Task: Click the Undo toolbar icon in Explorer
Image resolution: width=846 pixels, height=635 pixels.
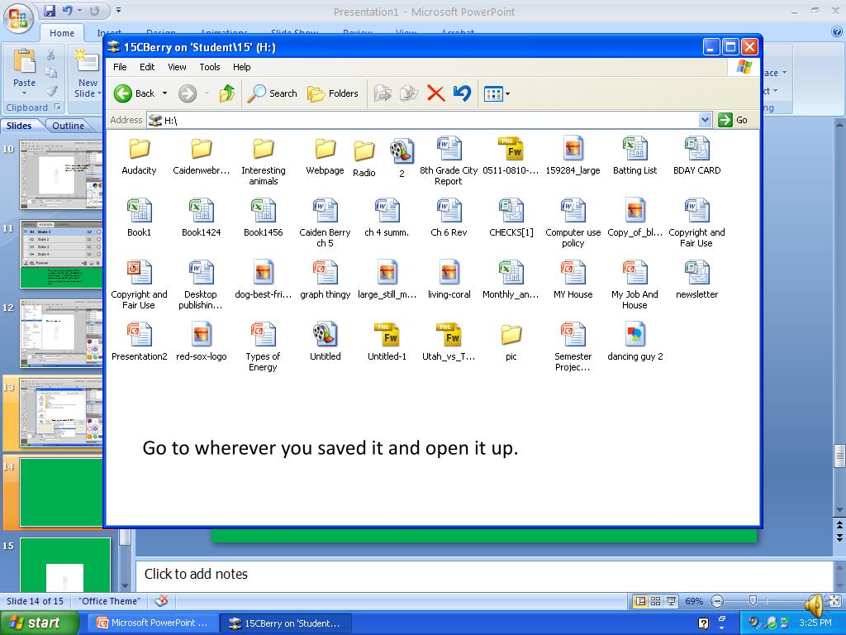Action: tap(463, 93)
